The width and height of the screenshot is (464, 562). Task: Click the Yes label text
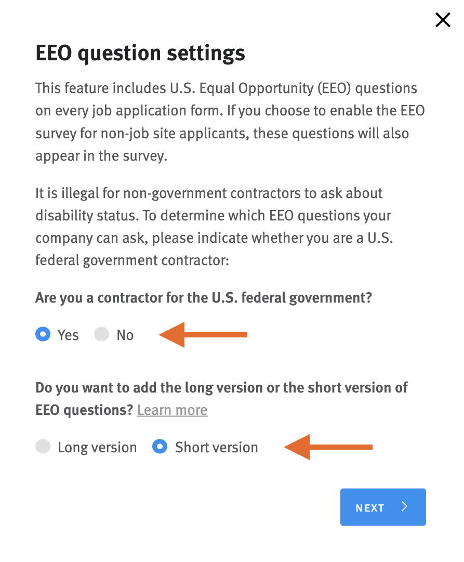(x=69, y=334)
